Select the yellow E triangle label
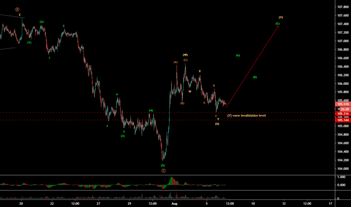 point(20,15)
